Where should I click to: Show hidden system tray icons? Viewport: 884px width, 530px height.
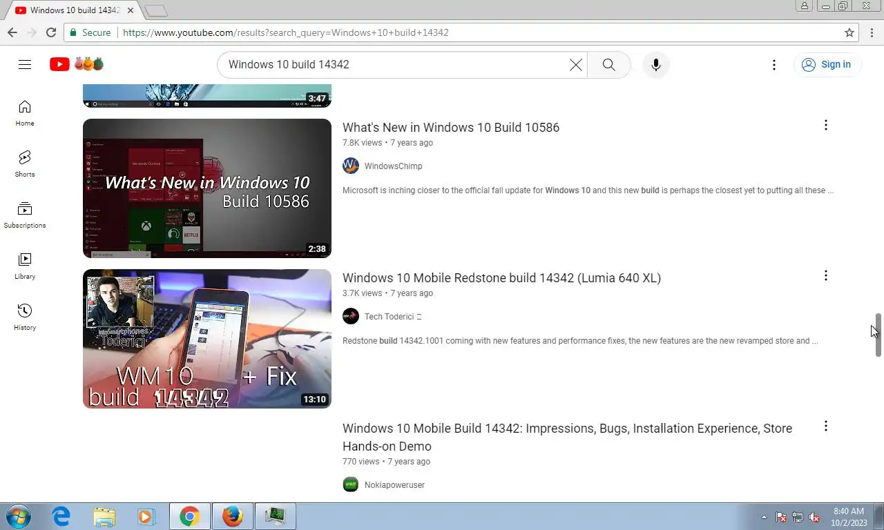click(764, 517)
